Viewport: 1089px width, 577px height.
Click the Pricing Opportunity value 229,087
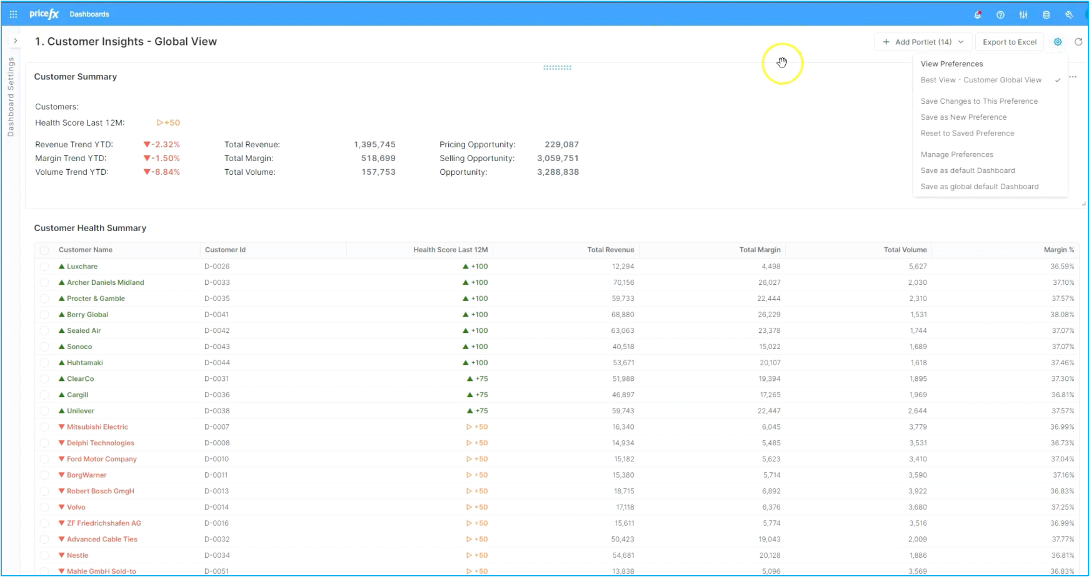point(561,145)
